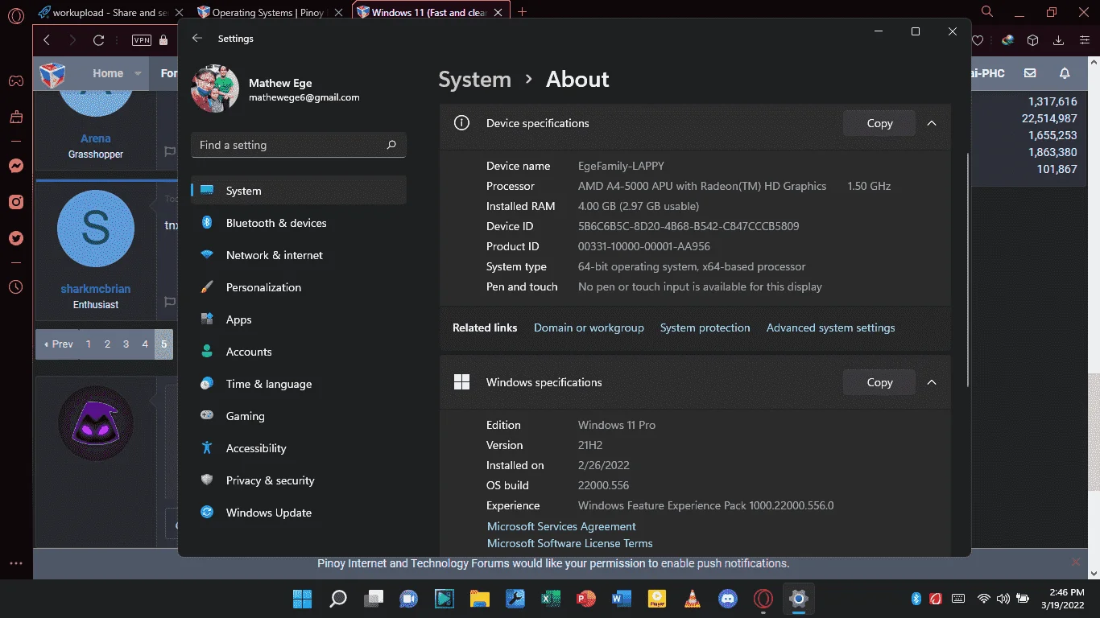The width and height of the screenshot is (1100, 618).
Task: Open History from Opera sidebar
Action: tap(15, 286)
